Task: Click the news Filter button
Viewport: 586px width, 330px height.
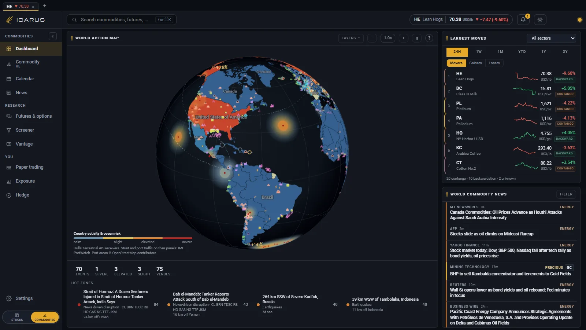Action: point(566,194)
